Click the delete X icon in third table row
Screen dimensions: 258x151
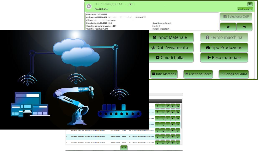pos(173,119)
